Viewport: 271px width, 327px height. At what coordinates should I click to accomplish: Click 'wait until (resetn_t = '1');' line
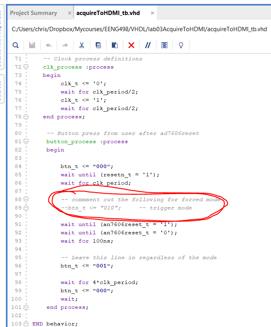(110, 175)
